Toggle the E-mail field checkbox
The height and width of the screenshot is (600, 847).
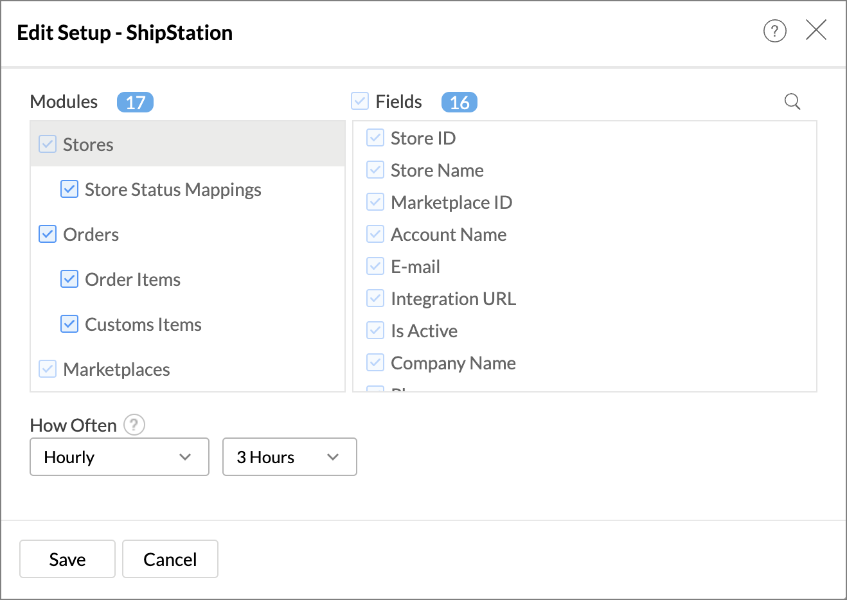point(375,266)
